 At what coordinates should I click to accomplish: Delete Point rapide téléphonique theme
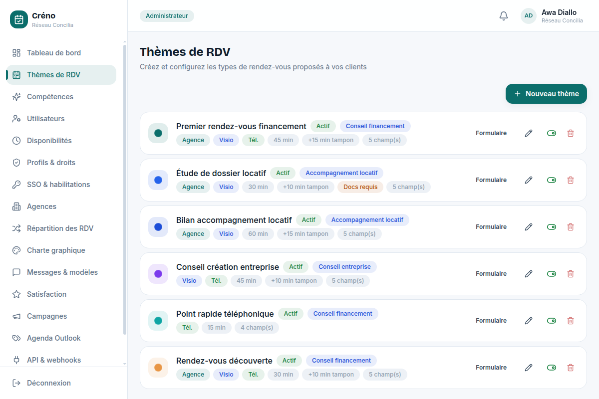(x=571, y=321)
